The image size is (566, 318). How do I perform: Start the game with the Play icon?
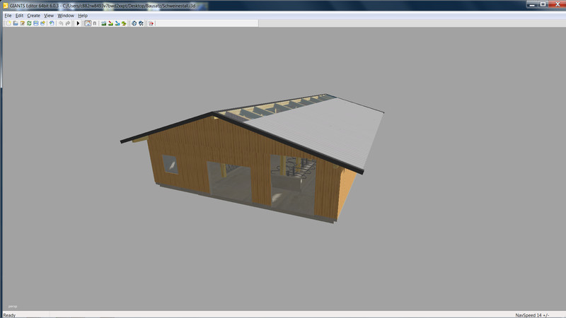tap(78, 23)
